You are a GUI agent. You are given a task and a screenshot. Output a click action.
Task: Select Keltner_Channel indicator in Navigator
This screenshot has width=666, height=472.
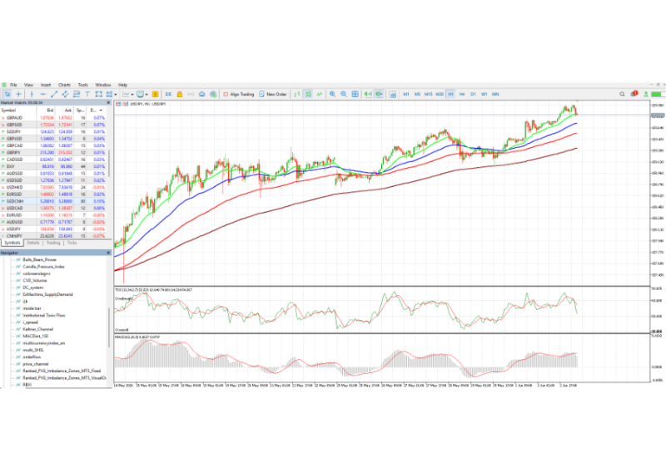click(x=37, y=329)
